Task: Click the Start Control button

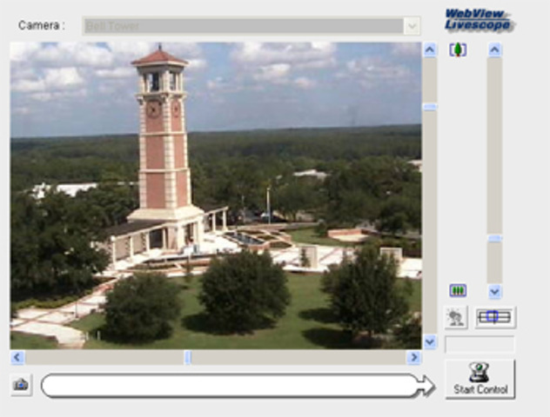Action: click(480, 379)
